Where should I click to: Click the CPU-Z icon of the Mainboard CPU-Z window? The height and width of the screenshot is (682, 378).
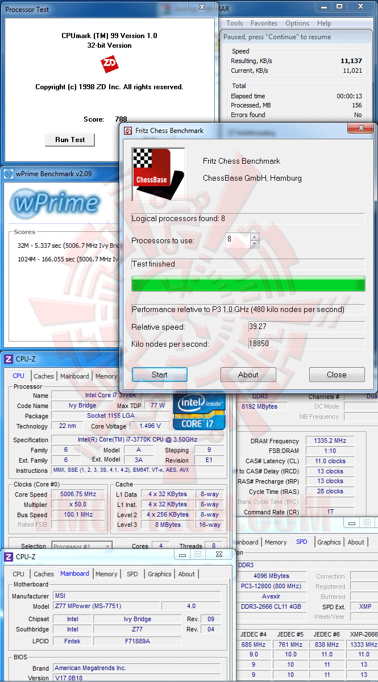coord(9,557)
